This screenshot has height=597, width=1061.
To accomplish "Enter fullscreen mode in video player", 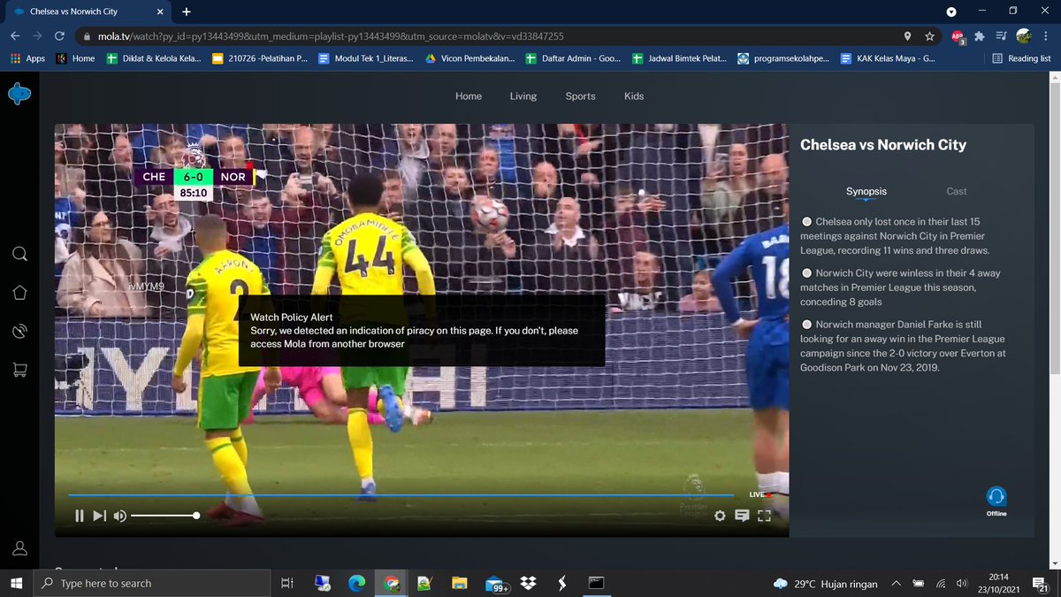I will point(765,517).
